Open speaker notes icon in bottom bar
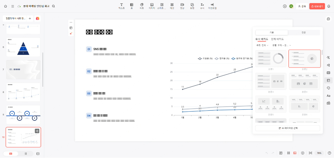Viewport: 334px width, 158px height. pos(281,153)
